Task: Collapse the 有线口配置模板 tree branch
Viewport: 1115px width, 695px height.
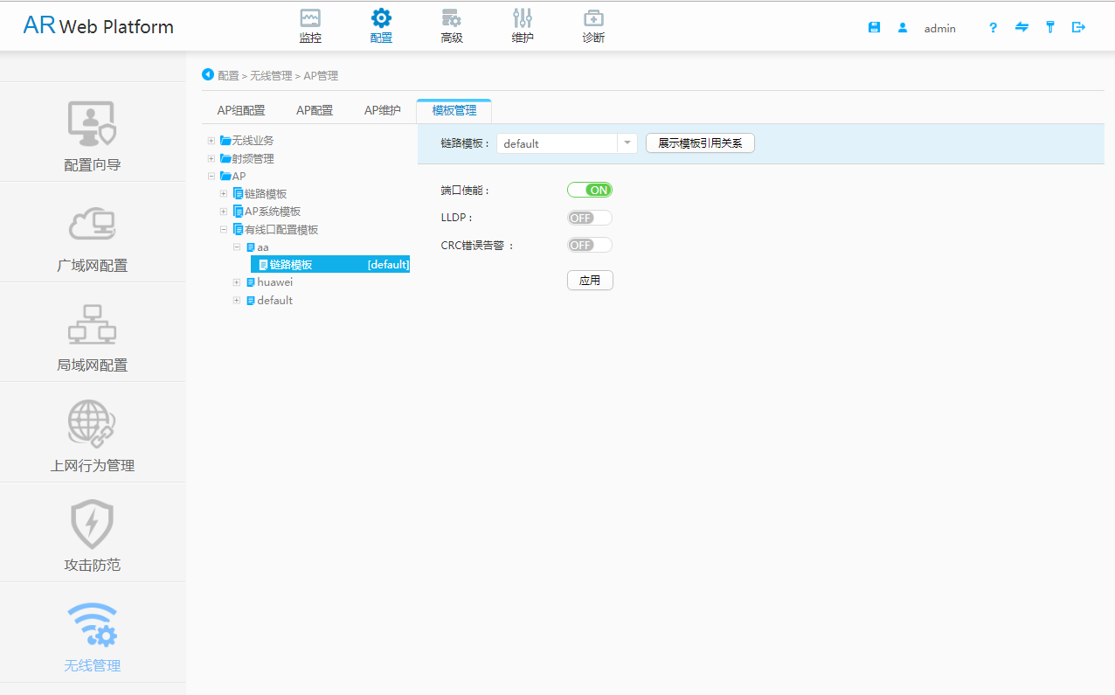Action: pos(224,229)
